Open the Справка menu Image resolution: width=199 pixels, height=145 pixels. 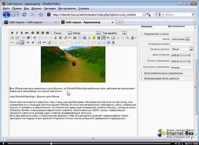[84, 8]
